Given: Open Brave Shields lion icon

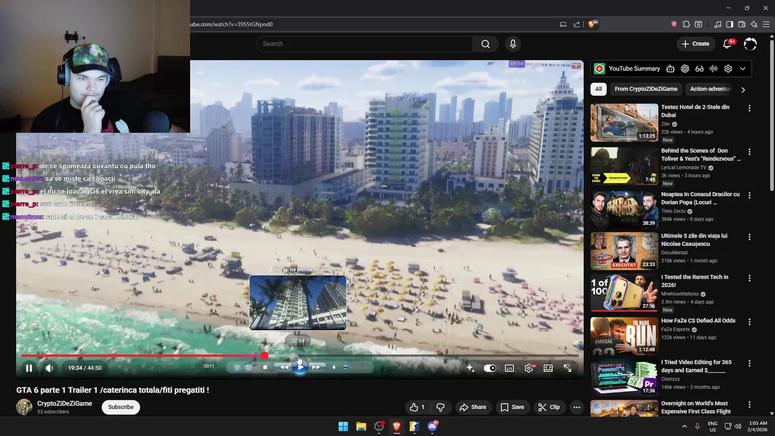Looking at the screenshot, I should pos(592,24).
